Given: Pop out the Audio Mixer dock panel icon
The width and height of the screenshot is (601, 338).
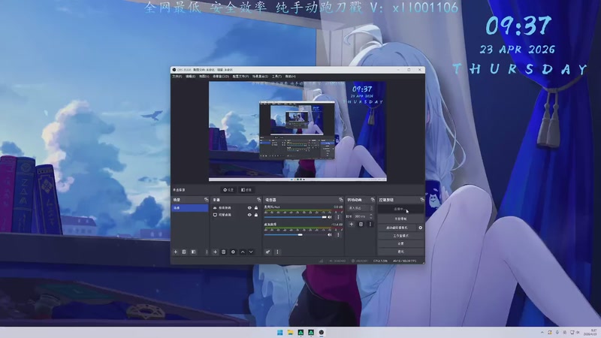Looking at the screenshot, I should click(341, 200).
